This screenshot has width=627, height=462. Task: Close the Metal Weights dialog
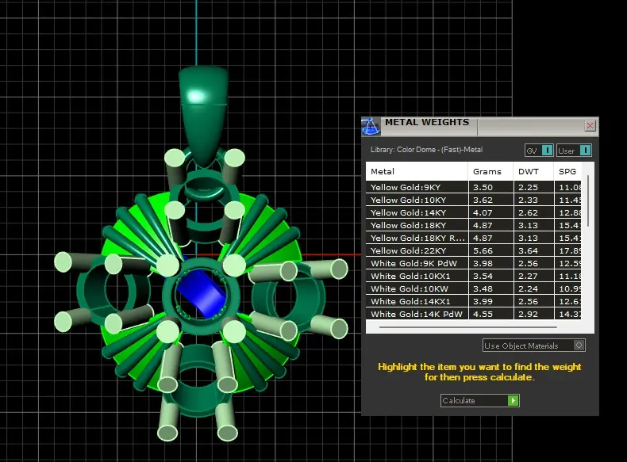click(590, 126)
